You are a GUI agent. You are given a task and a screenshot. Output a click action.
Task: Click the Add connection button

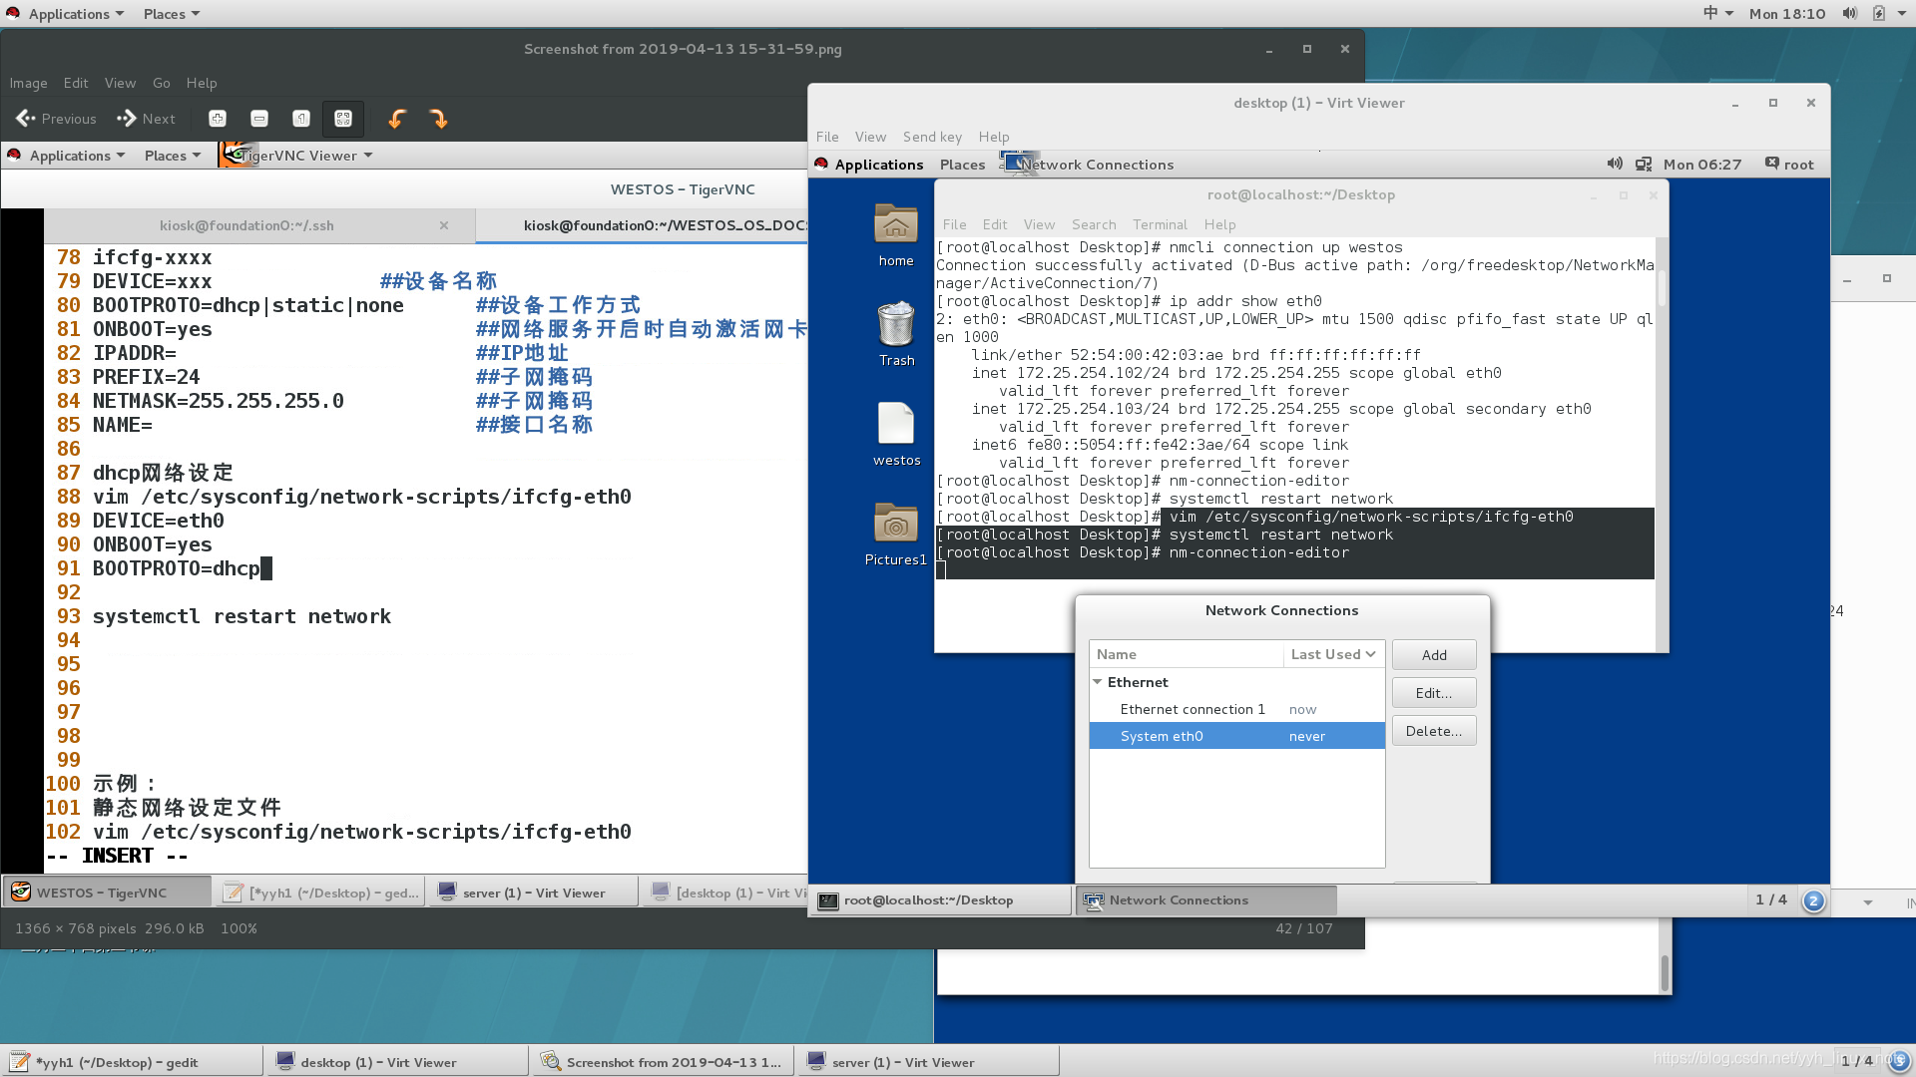(1434, 655)
